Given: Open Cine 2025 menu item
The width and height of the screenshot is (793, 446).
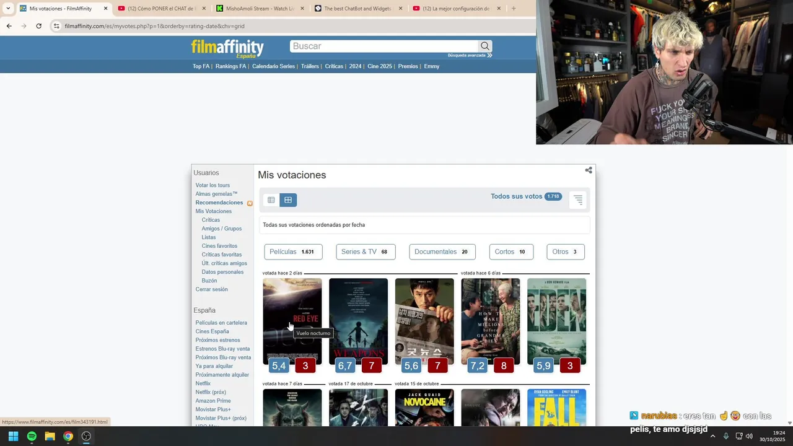Looking at the screenshot, I should tap(380, 66).
